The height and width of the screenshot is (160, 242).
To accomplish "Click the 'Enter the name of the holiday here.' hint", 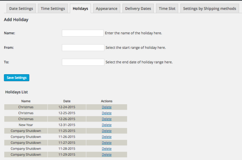I will 134,33.
